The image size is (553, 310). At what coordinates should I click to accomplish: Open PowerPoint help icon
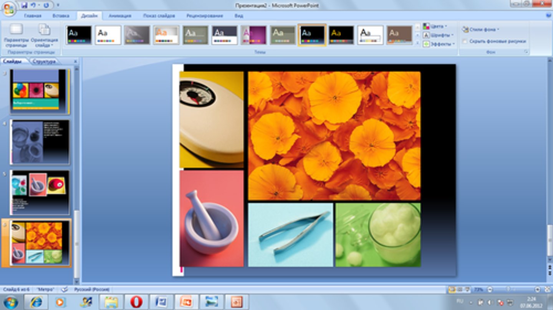point(548,16)
